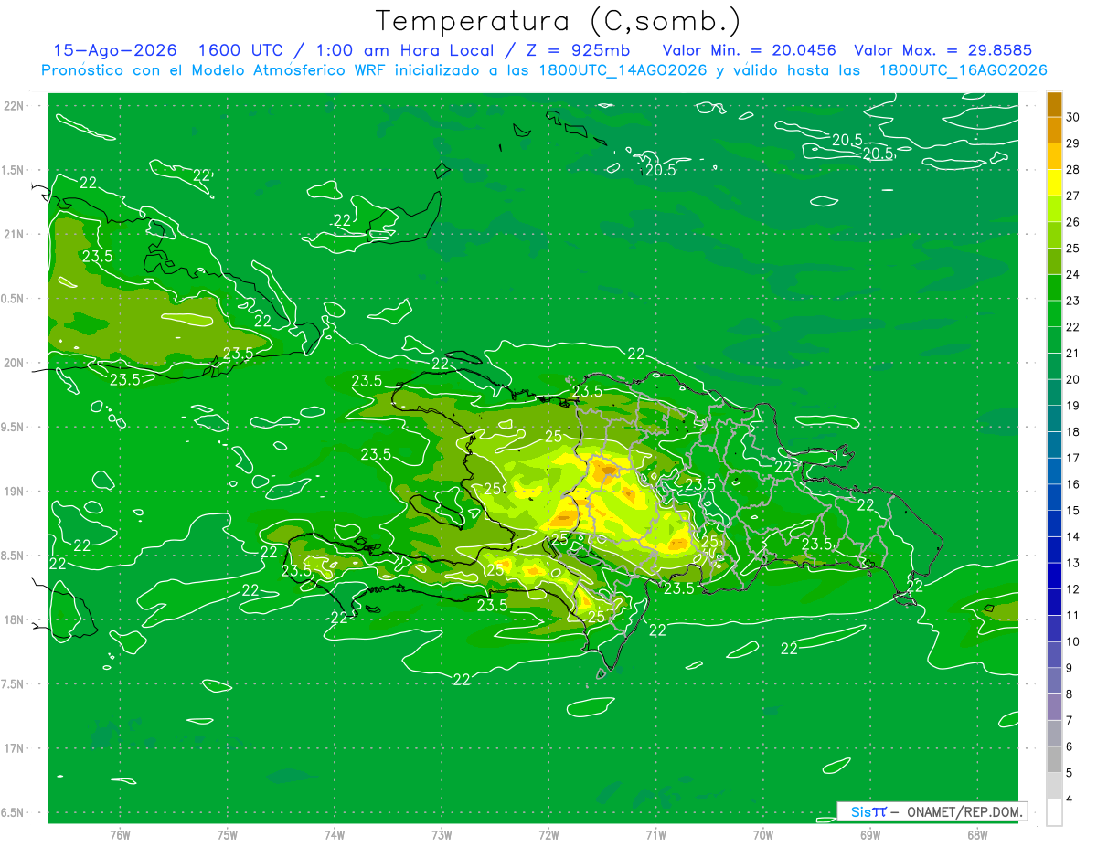The height and width of the screenshot is (847, 1097).
Task: Click the "71W" longitude axis label
Action: pyautogui.click(x=655, y=835)
